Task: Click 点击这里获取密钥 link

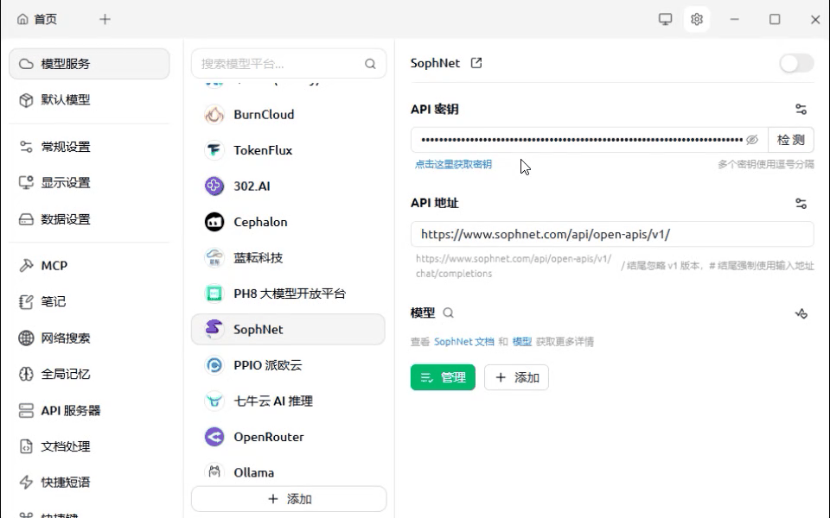Action: [x=453, y=164]
